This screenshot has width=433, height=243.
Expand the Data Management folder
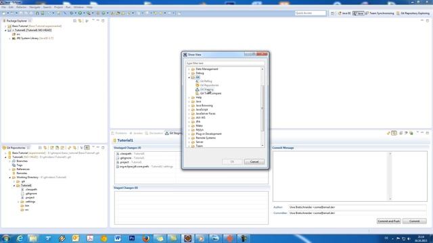point(189,69)
